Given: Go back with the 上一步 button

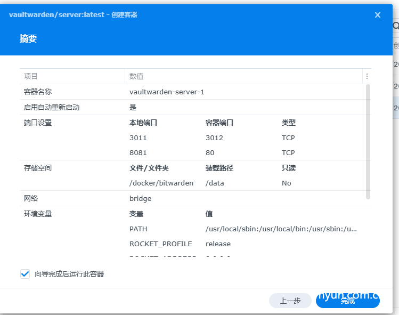Looking at the screenshot, I should tap(290, 301).
